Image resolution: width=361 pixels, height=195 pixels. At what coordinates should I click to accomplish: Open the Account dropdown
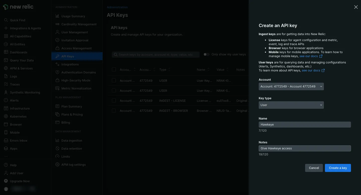point(291,86)
